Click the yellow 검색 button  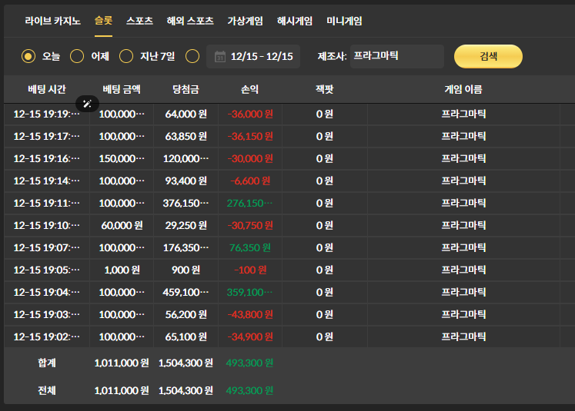pyautogui.click(x=488, y=56)
